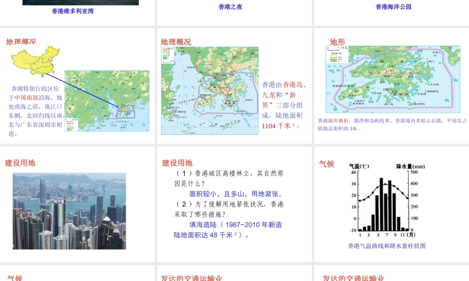
Task: Open the Hong Kong skyline skyscraper photo
Action: click(x=69, y=211)
